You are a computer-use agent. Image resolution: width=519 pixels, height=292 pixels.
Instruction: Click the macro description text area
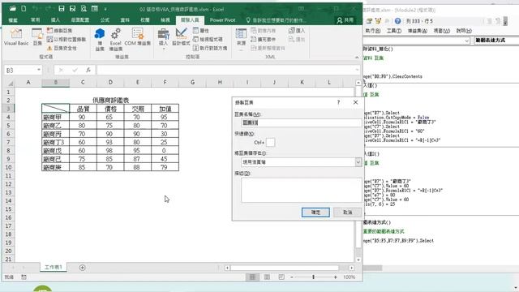301,190
